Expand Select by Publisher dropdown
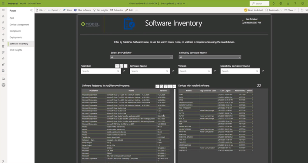 point(141,57)
